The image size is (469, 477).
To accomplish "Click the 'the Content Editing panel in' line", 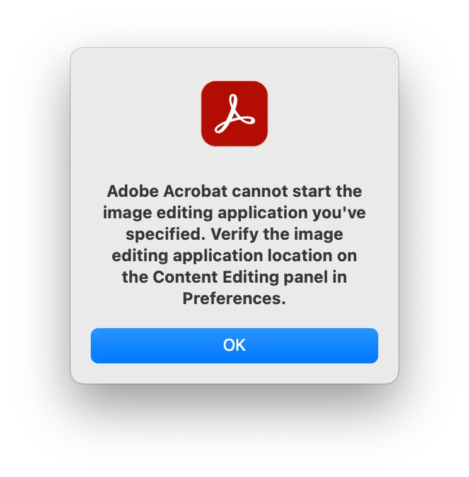I will coord(234,277).
